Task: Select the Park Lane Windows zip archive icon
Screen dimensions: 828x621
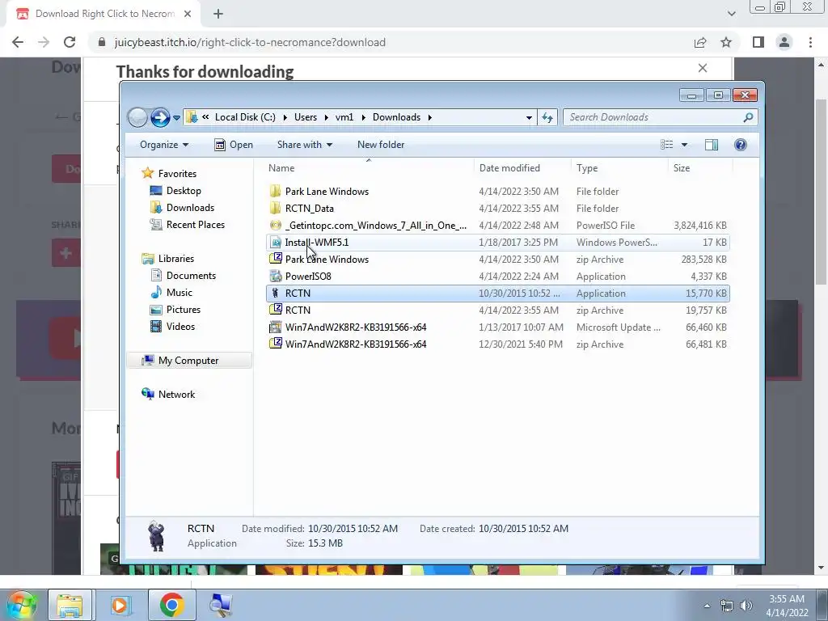Action: pyautogui.click(x=275, y=259)
